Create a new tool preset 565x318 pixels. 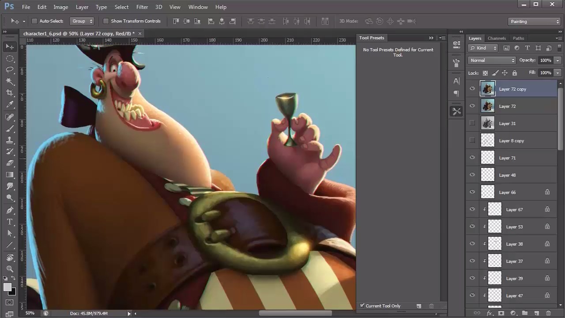pyautogui.click(x=419, y=306)
